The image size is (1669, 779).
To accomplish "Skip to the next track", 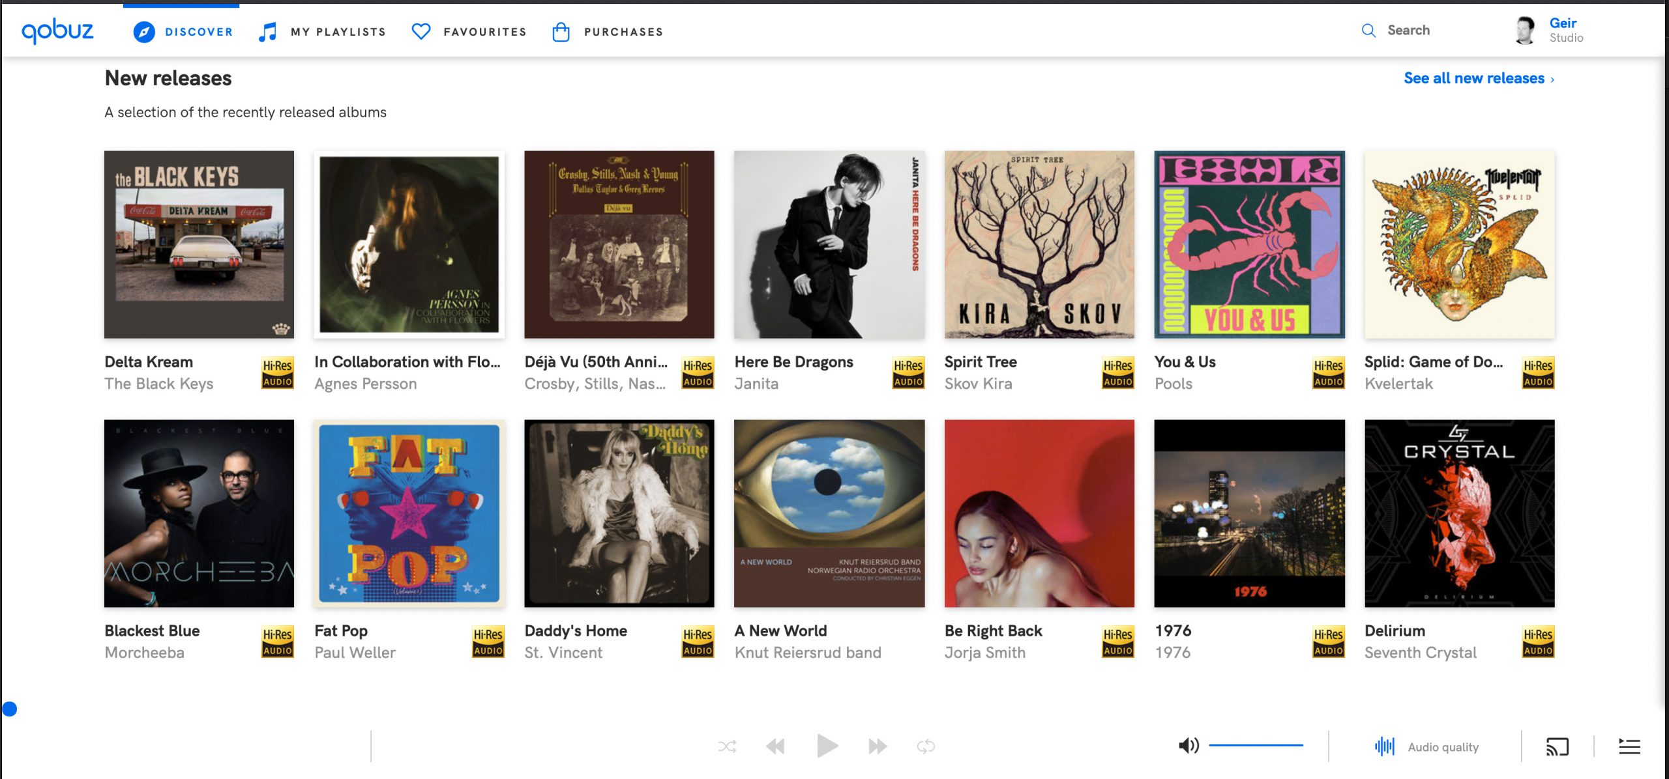I will tap(878, 746).
